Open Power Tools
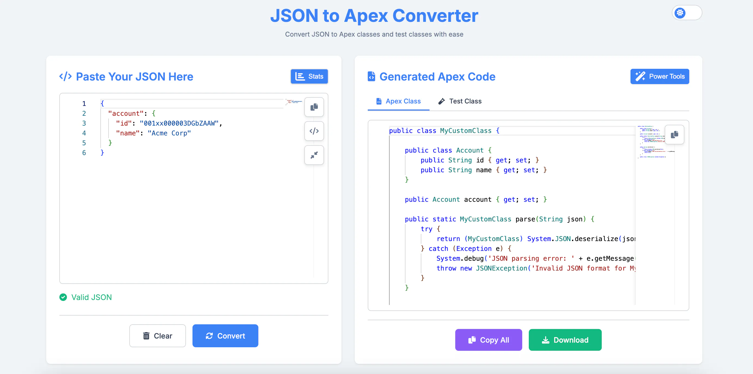The image size is (753, 374). (659, 76)
